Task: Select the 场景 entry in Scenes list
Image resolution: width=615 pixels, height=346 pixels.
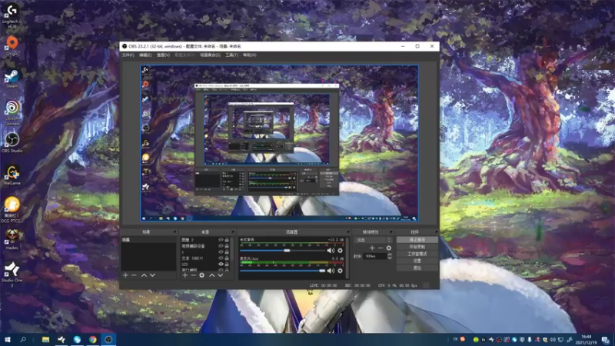Action: click(x=148, y=240)
